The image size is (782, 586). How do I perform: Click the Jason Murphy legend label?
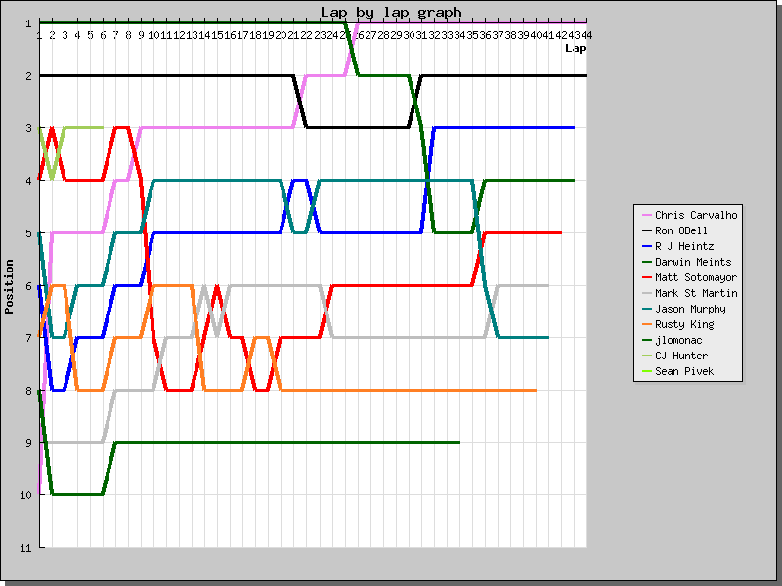pos(690,309)
